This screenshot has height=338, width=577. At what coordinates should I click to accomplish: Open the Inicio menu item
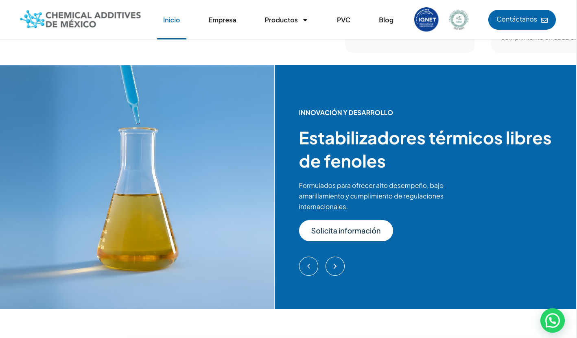[171, 20]
